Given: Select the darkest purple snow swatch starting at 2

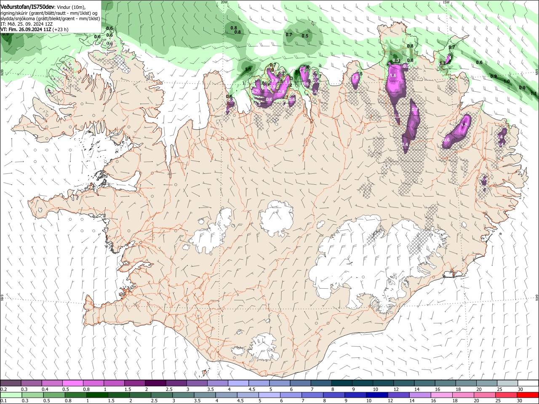Looking at the screenshot, I should [155, 383].
